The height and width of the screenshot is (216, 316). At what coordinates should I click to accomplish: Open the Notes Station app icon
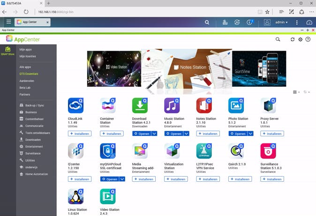tap(204, 105)
